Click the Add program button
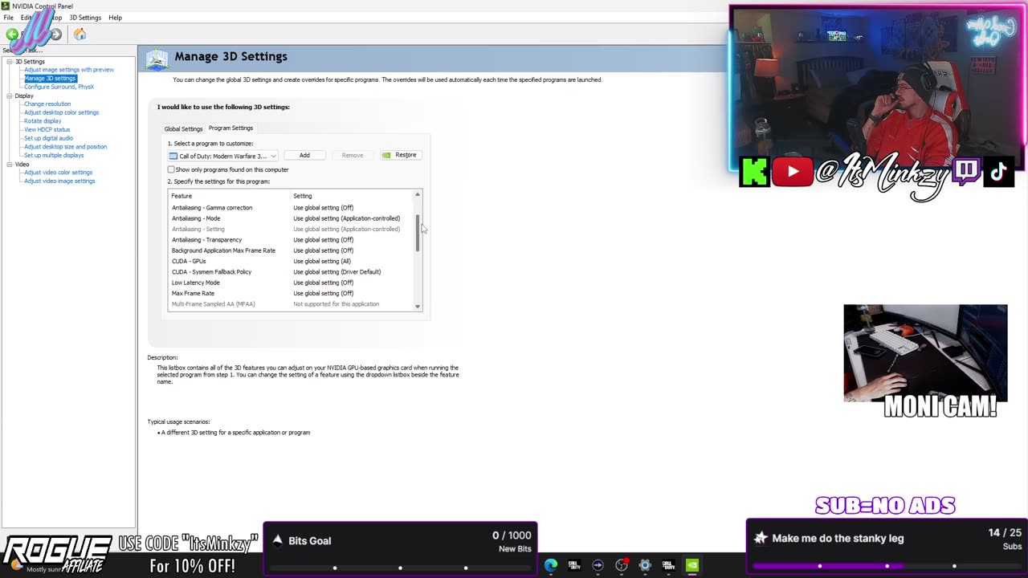The image size is (1028, 578). coord(304,155)
